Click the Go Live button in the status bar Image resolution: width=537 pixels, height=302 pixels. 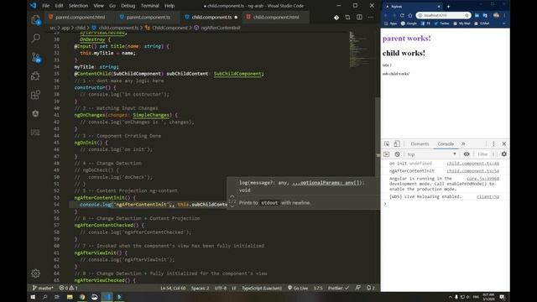point(298,288)
